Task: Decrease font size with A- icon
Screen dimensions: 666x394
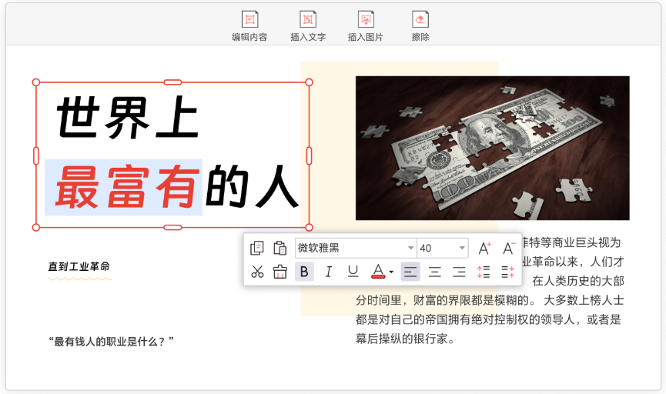Action: point(508,248)
